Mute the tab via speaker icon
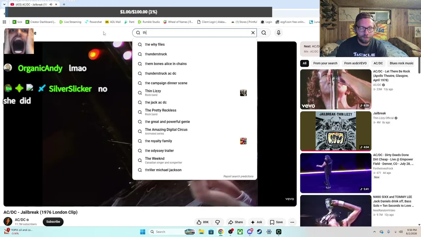Image resolution: width=421 pixels, height=237 pixels. (51, 4)
